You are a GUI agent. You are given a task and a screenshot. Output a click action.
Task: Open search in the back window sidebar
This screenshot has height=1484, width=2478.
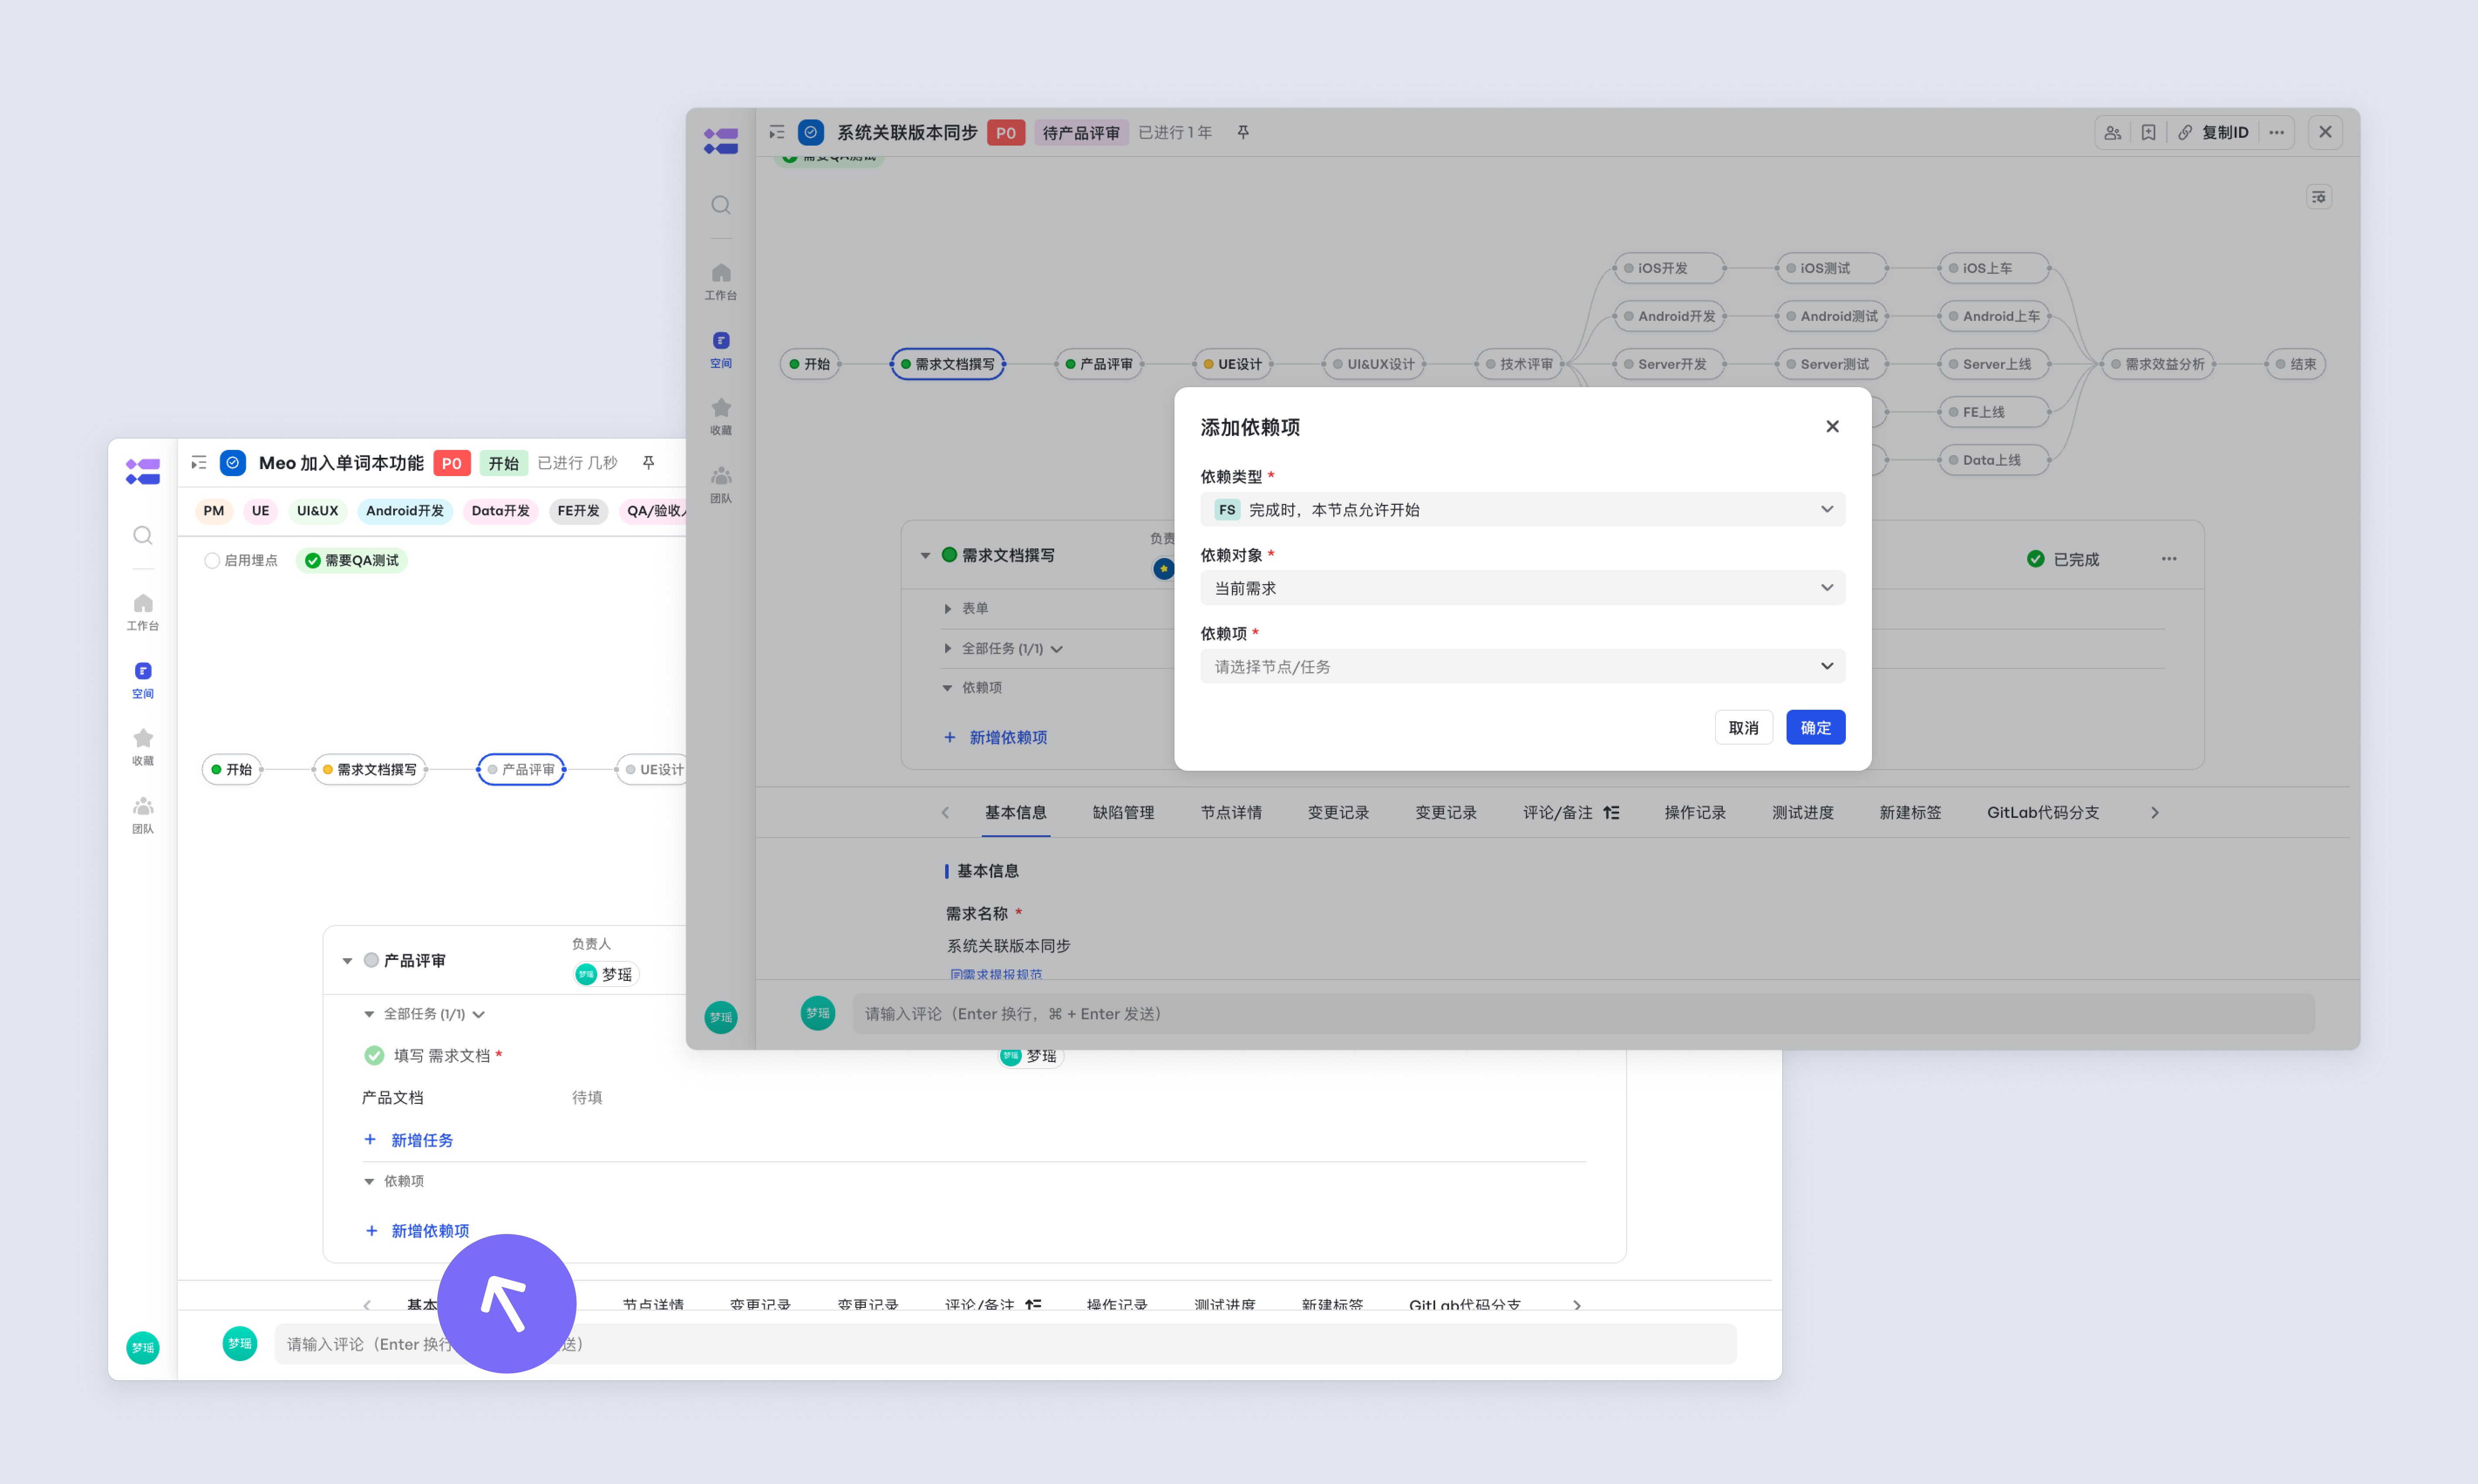[143, 536]
